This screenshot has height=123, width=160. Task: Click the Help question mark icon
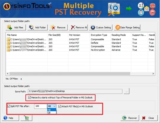click(5, 118)
